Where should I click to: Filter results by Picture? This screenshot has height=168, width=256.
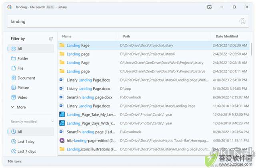click(31, 88)
